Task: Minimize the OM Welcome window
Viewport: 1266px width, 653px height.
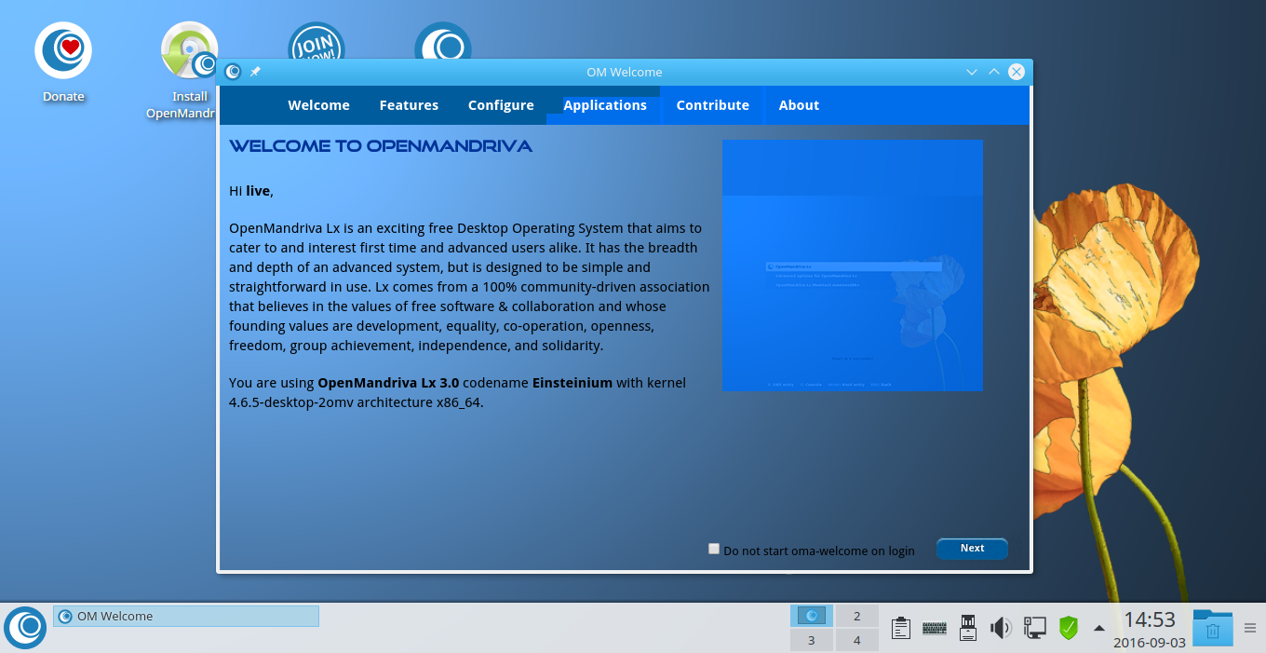Action: [972, 72]
